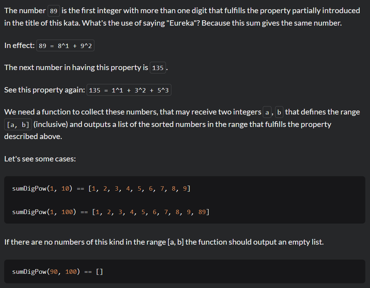
Task: Click the inline code letter b
Action: [279, 112]
